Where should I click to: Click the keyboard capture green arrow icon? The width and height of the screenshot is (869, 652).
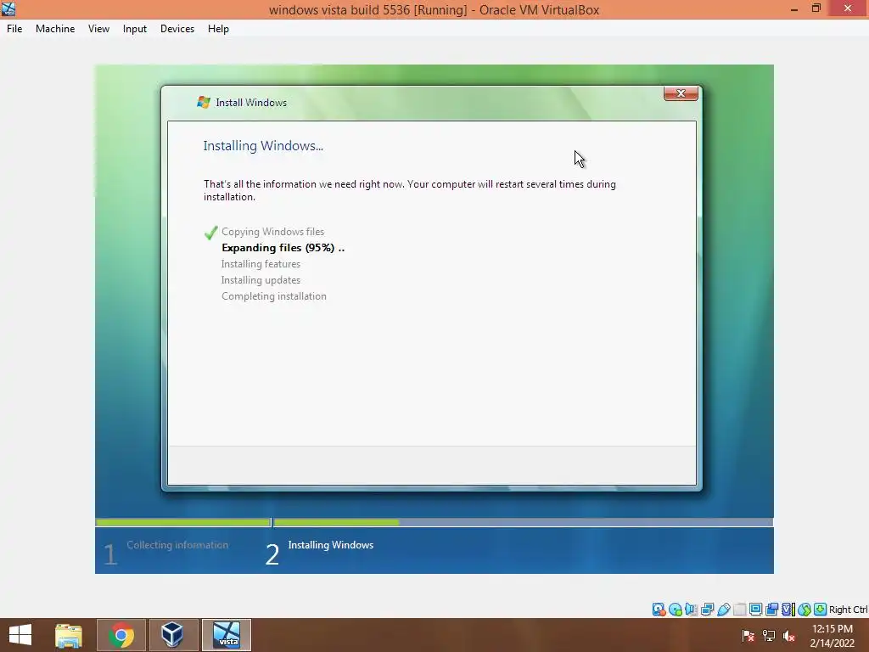pos(821,610)
